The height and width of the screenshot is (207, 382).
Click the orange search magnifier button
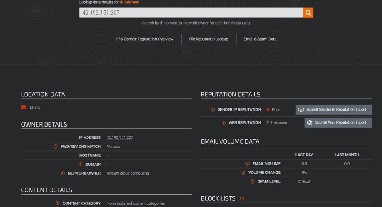tap(308, 13)
